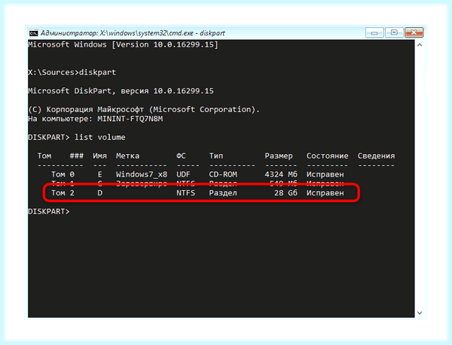Click the 'Windows7_x8' volume label

click(142, 174)
